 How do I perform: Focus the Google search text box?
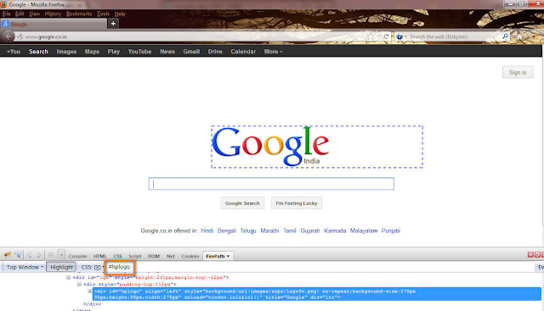coord(271,184)
